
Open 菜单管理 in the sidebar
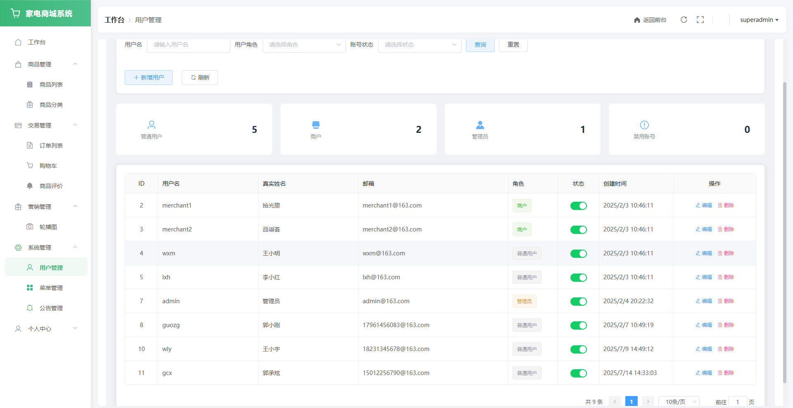click(x=51, y=288)
